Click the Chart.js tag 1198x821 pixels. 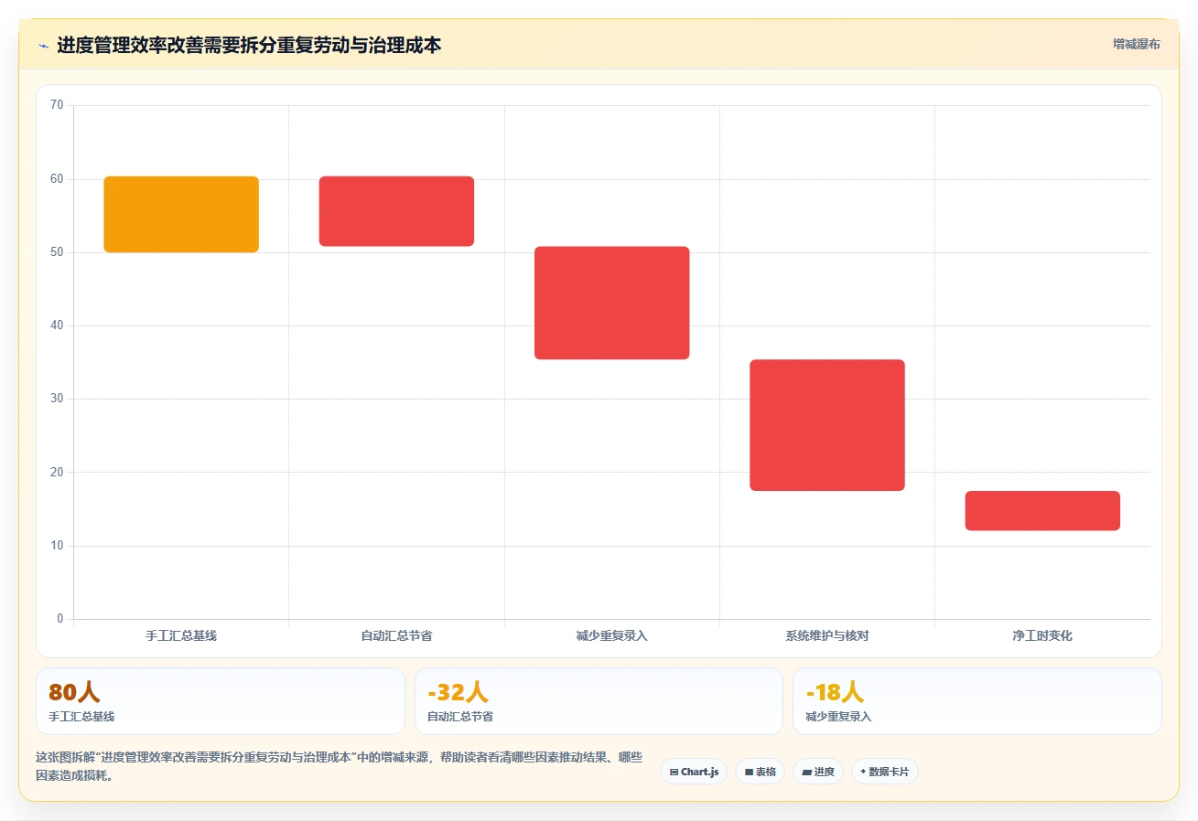click(694, 772)
